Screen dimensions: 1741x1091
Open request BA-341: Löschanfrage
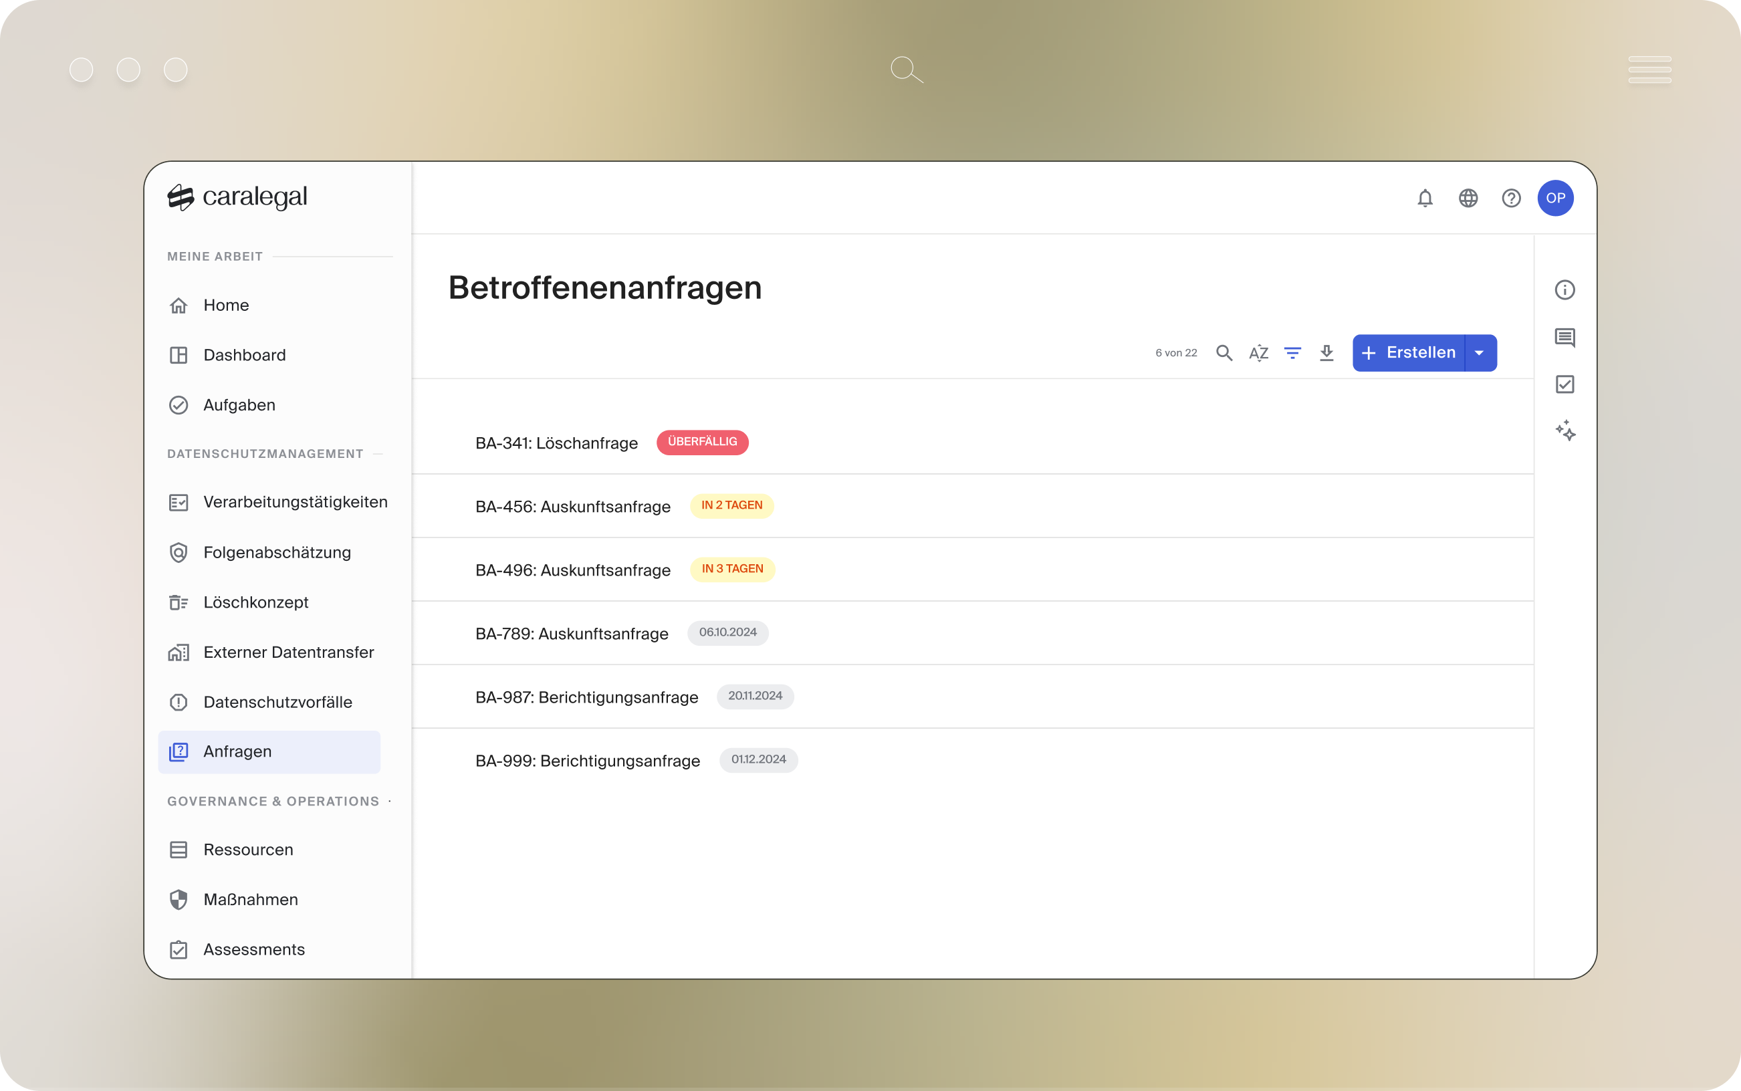click(x=556, y=443)
